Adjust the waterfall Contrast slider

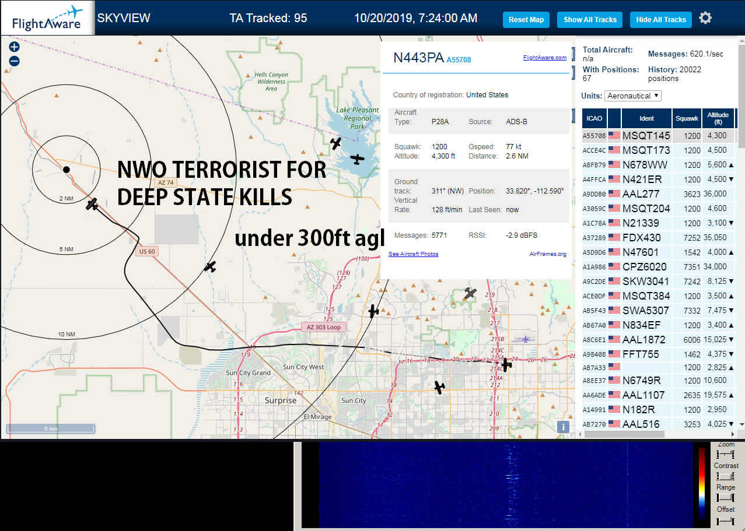pyautogui.click(x=726, y=476)
